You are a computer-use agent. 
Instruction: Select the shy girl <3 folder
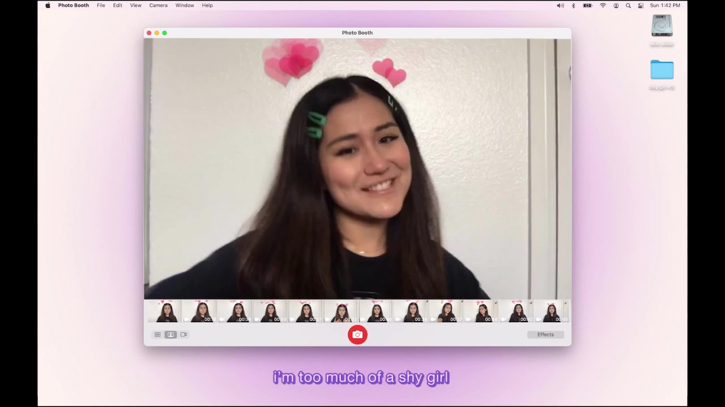[x=662, y=70]
